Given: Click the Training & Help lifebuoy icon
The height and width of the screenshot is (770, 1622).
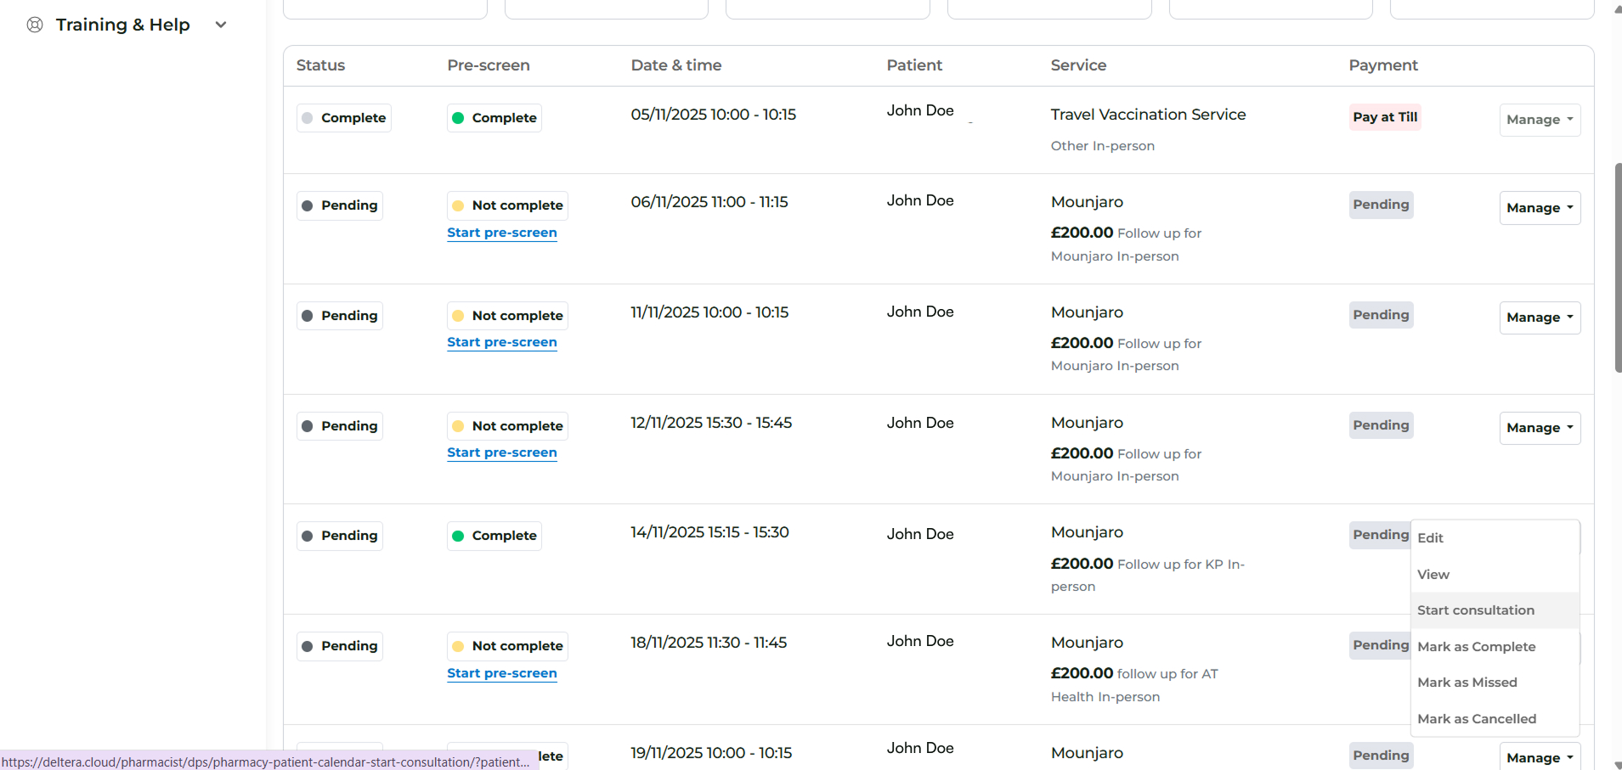Looking at the screenshot, I should 35,25.
